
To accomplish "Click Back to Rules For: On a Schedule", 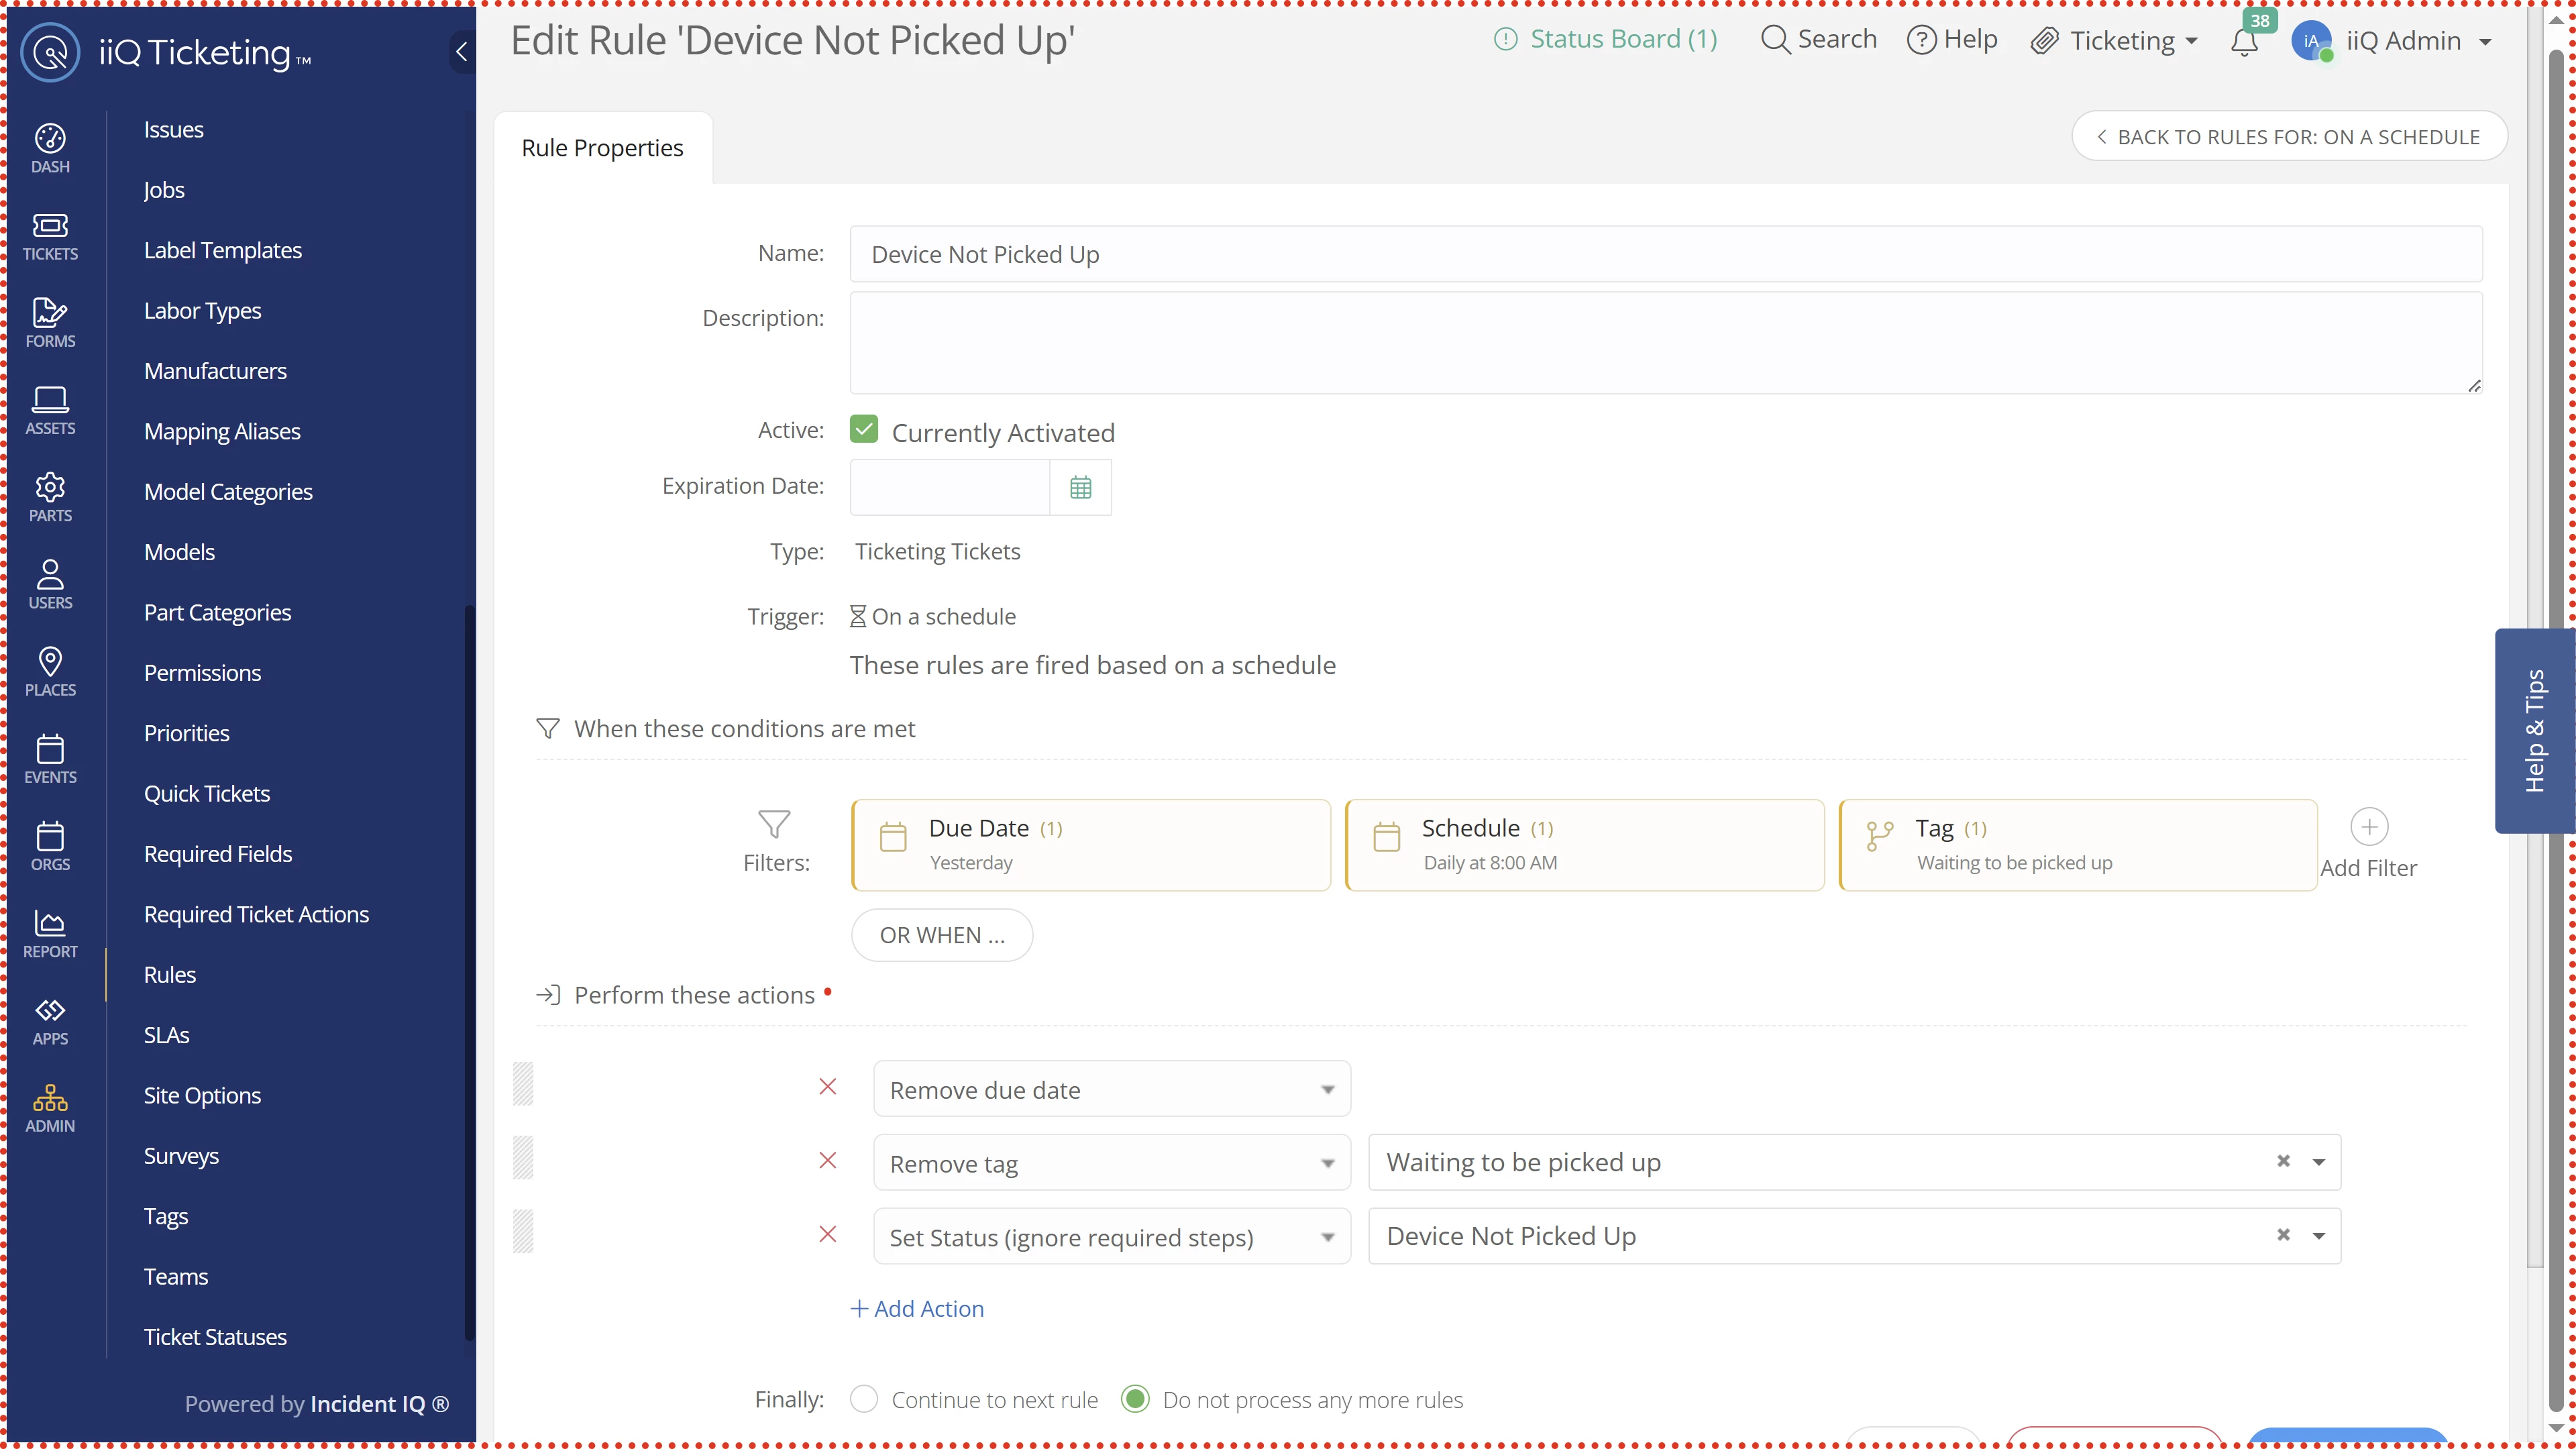I will click(2289, 136).
